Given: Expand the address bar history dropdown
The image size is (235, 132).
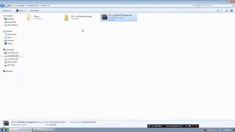Looking at the screenshot, I should (193, 5).
